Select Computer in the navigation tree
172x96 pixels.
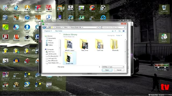point(50,49)
